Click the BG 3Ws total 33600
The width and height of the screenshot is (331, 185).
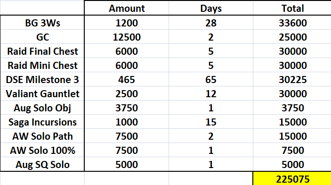click(x=292, y=23)
